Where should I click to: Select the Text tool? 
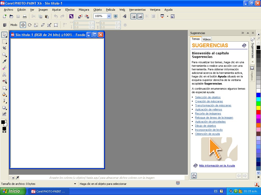coord(4,75)
